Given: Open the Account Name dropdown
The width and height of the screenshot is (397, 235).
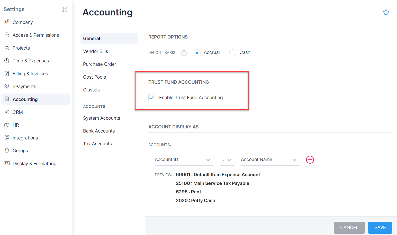Looking at the screenshot, I should pos(294,159).
